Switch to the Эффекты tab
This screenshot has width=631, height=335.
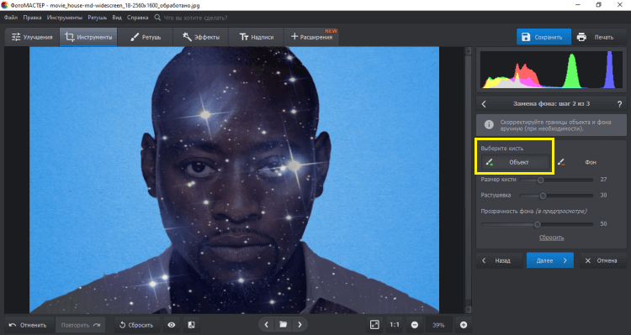click(201, 37)
